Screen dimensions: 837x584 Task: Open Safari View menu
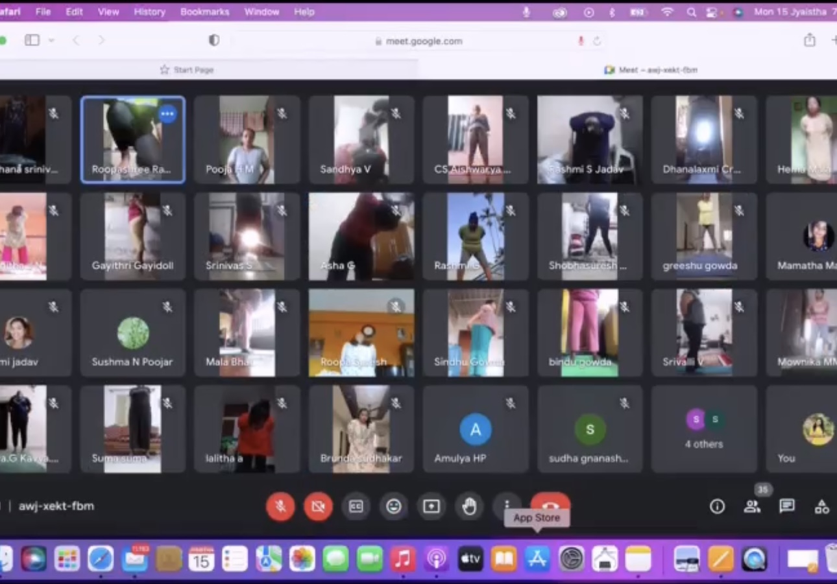108,12
